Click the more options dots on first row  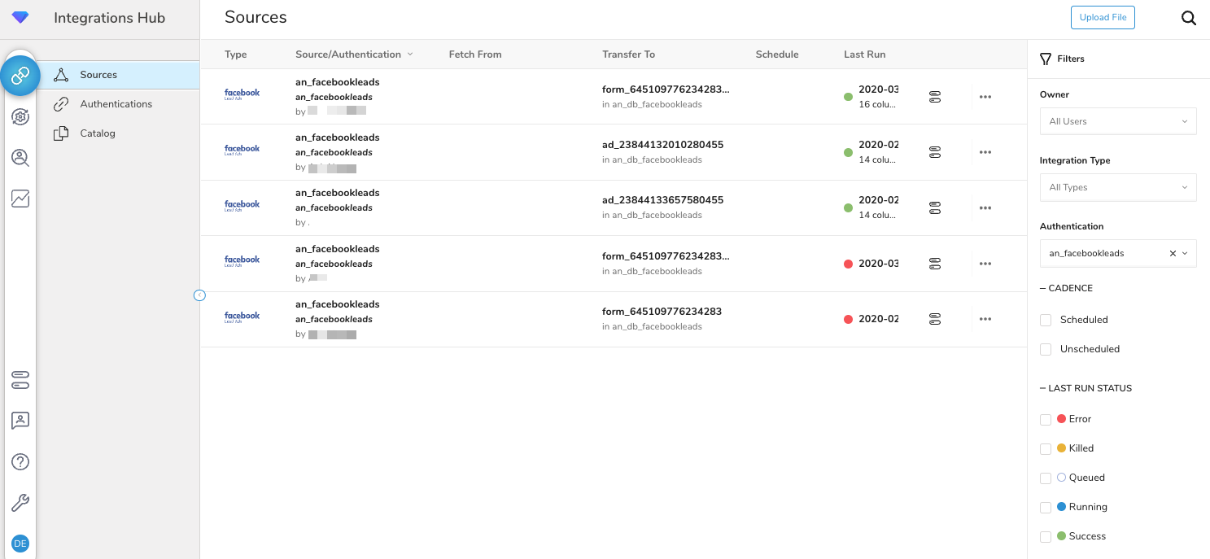985,97
